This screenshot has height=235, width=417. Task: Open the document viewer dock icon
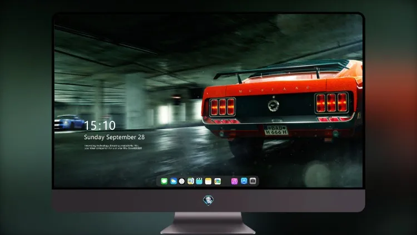tap(191, 181)
